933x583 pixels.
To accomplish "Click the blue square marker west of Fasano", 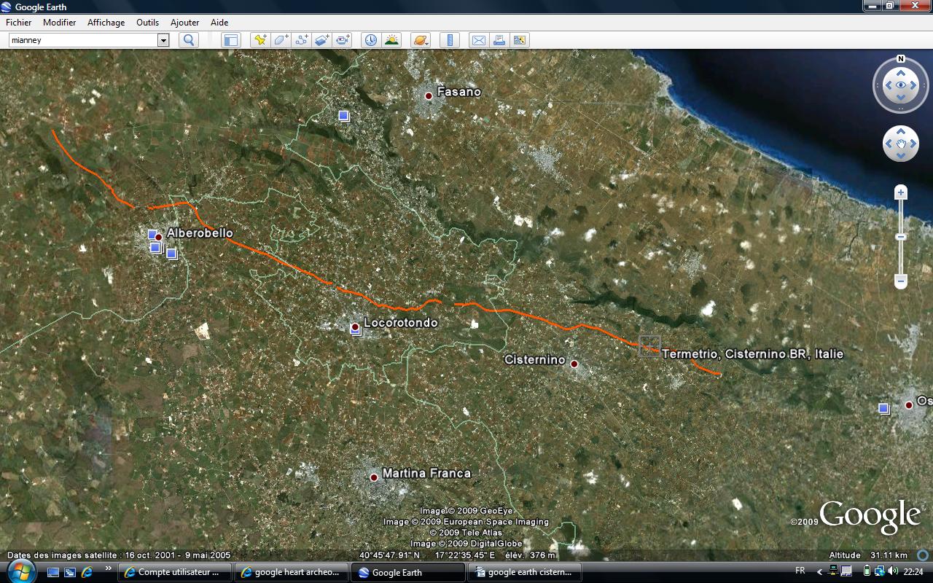I will pyautogui.click(x=344, y=115).
